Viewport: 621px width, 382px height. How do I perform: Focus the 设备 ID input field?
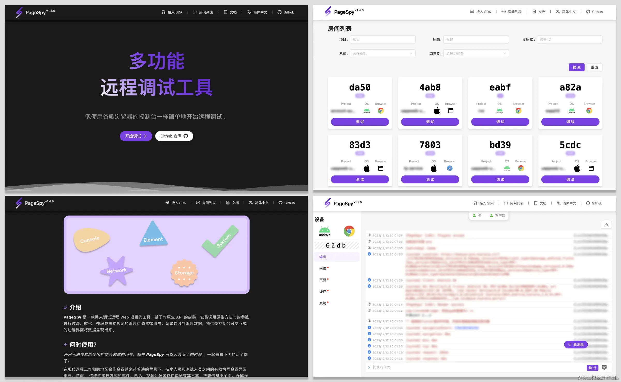569,39
